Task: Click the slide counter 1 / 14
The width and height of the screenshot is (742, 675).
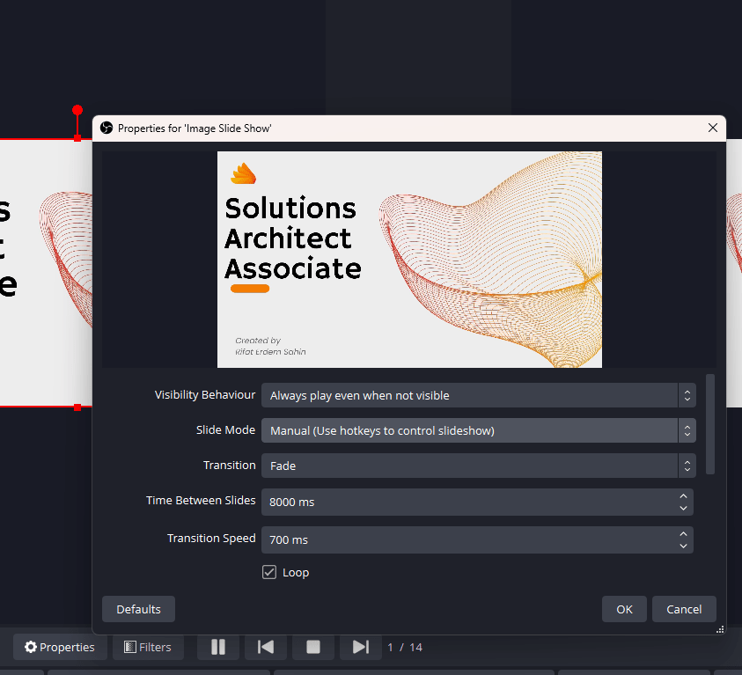Action: tap(405, 647)
